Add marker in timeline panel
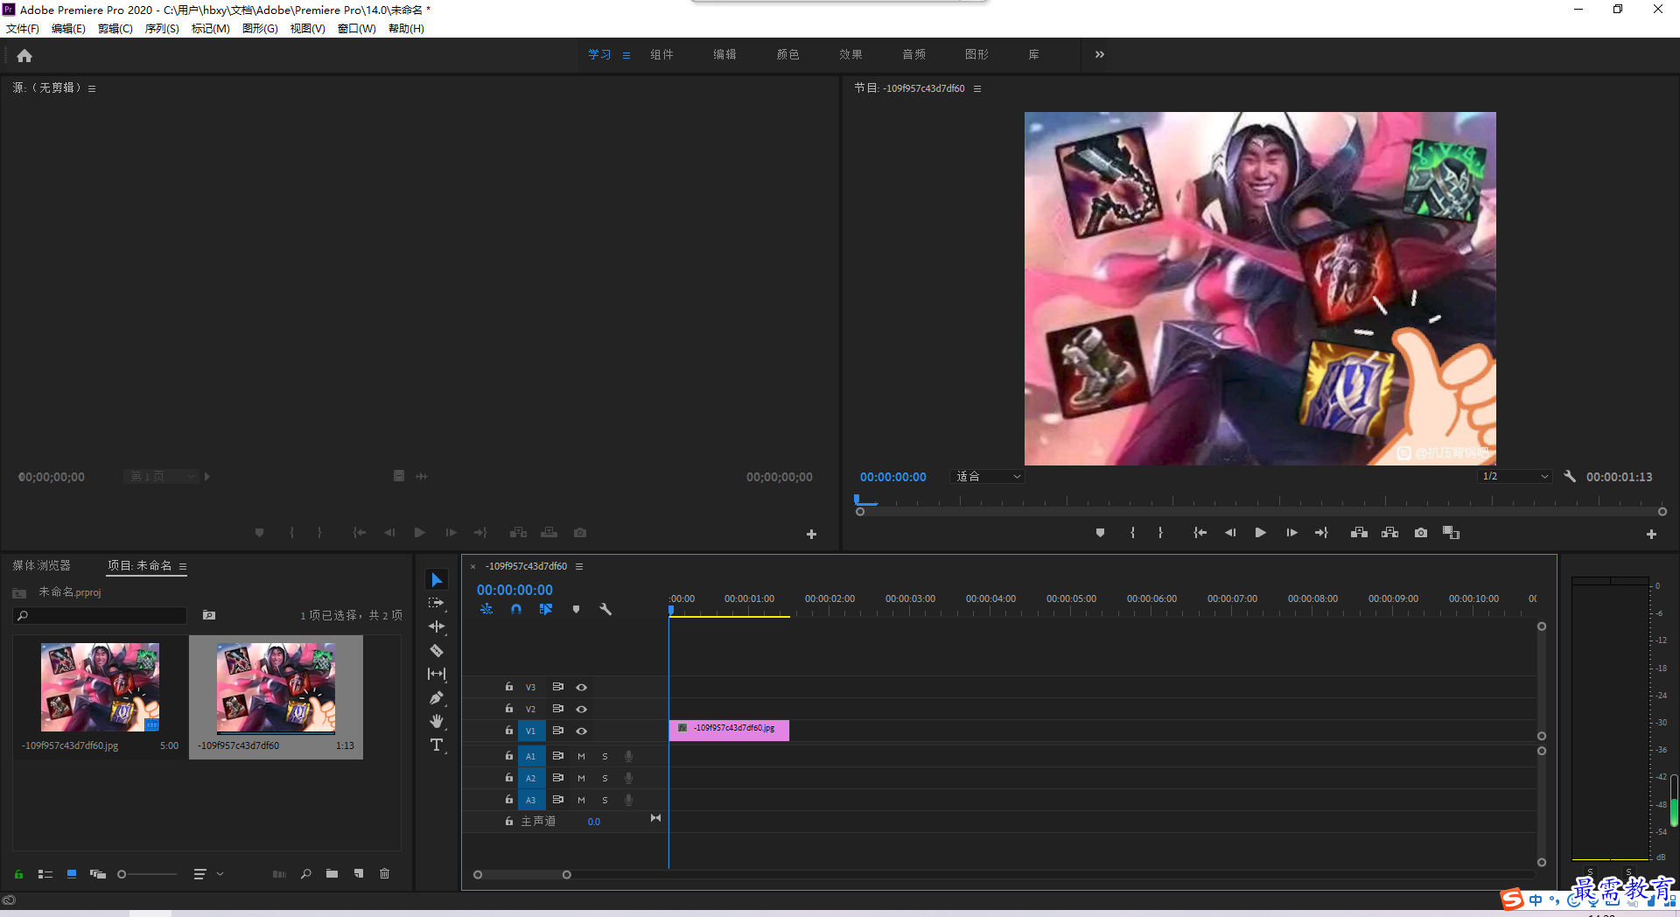 coord(576,609)
